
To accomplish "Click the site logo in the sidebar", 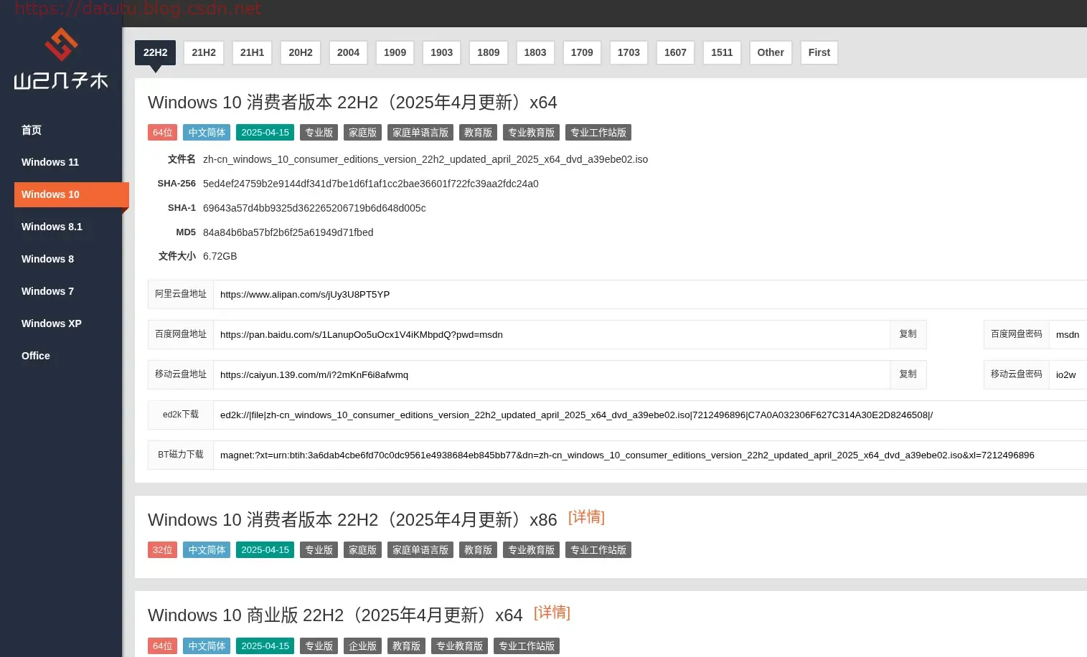I will tap(61, 59).
